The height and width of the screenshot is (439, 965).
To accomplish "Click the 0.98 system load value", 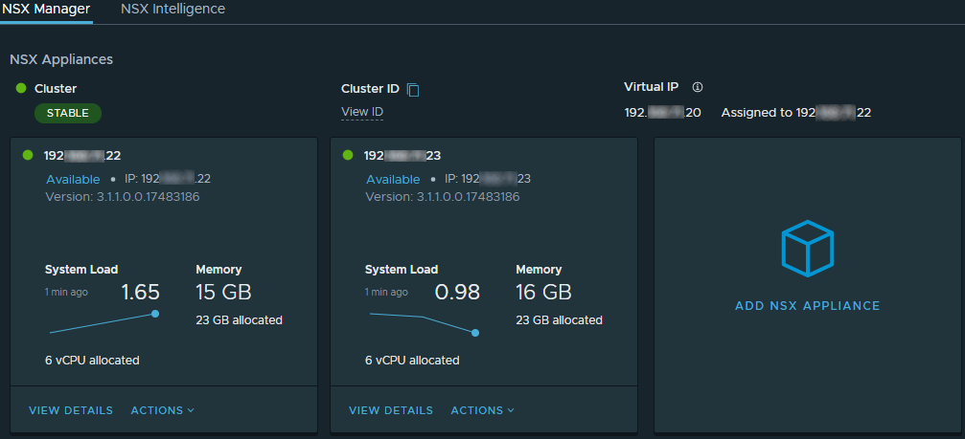I will tap(457, 293).
